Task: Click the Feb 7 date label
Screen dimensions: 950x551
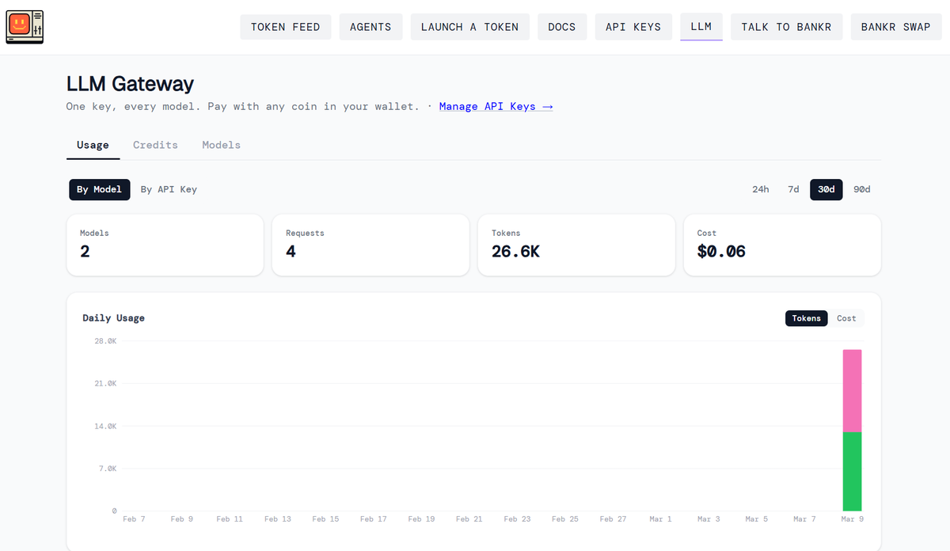Action: click(x=134, y=519)
